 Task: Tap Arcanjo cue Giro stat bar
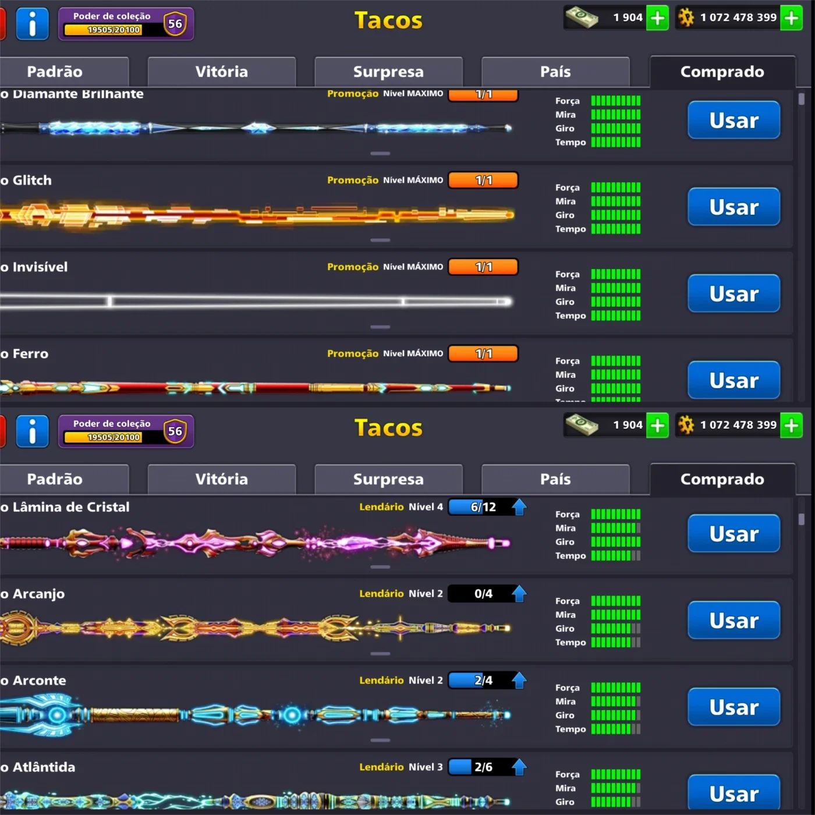[x=616, y=629]
